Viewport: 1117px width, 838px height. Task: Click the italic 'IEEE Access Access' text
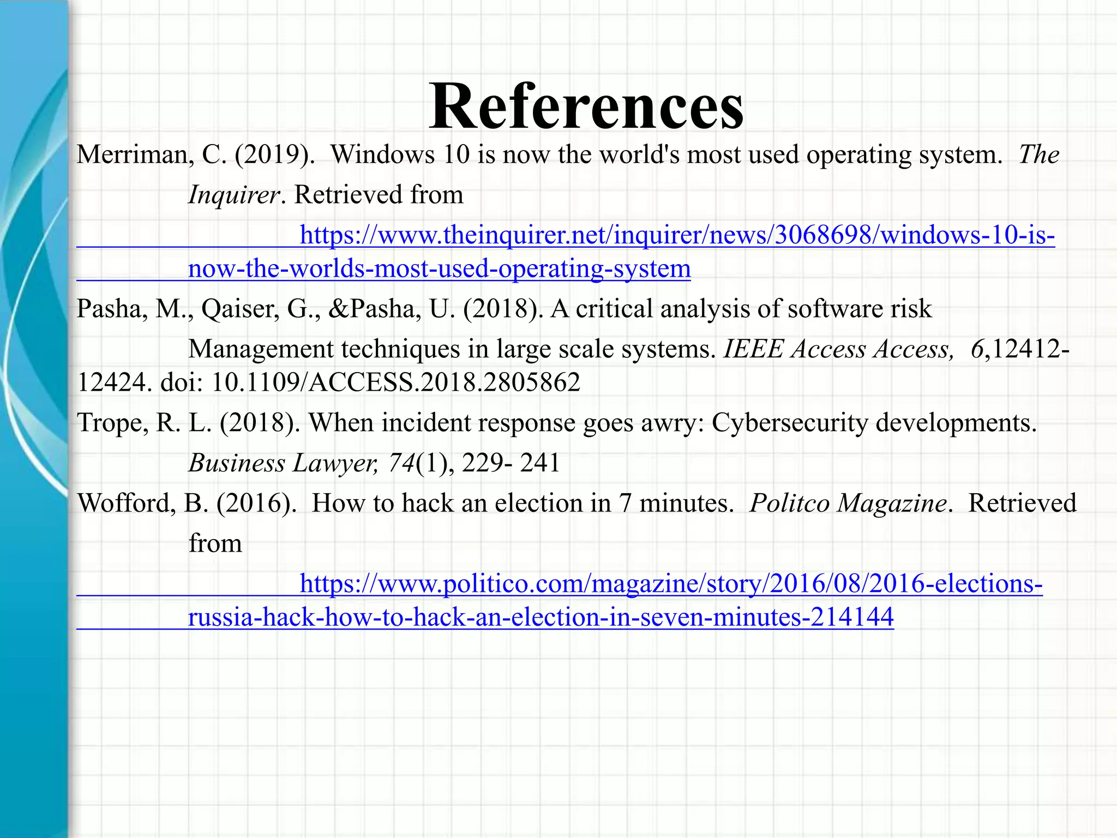click(837, 349)
